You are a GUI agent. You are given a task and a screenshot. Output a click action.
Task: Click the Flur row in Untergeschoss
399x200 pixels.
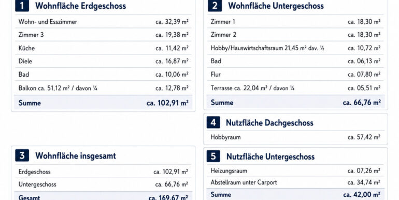(295, 74)
